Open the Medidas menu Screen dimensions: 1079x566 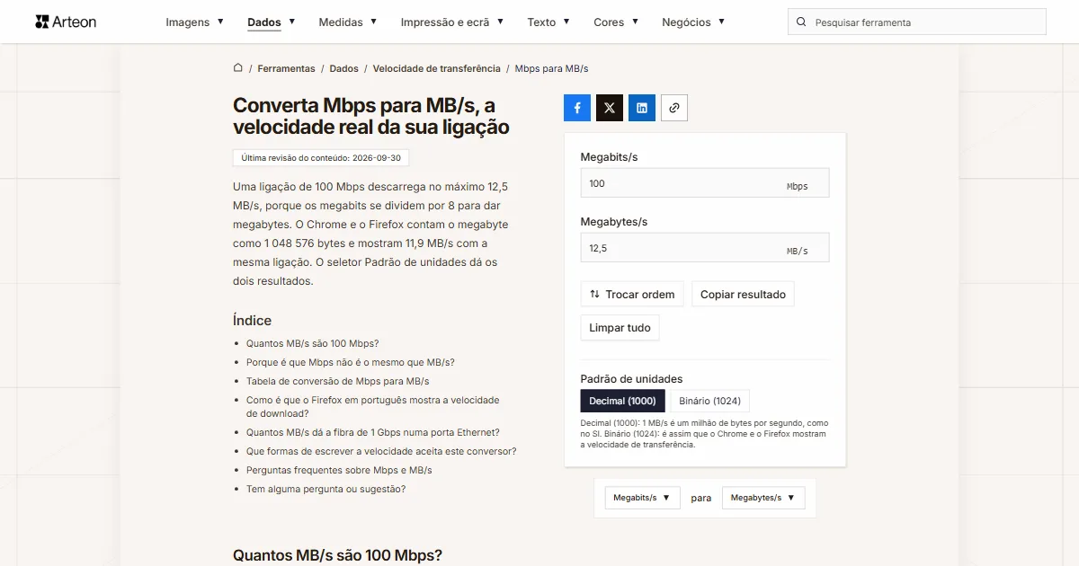pos(348,22)
